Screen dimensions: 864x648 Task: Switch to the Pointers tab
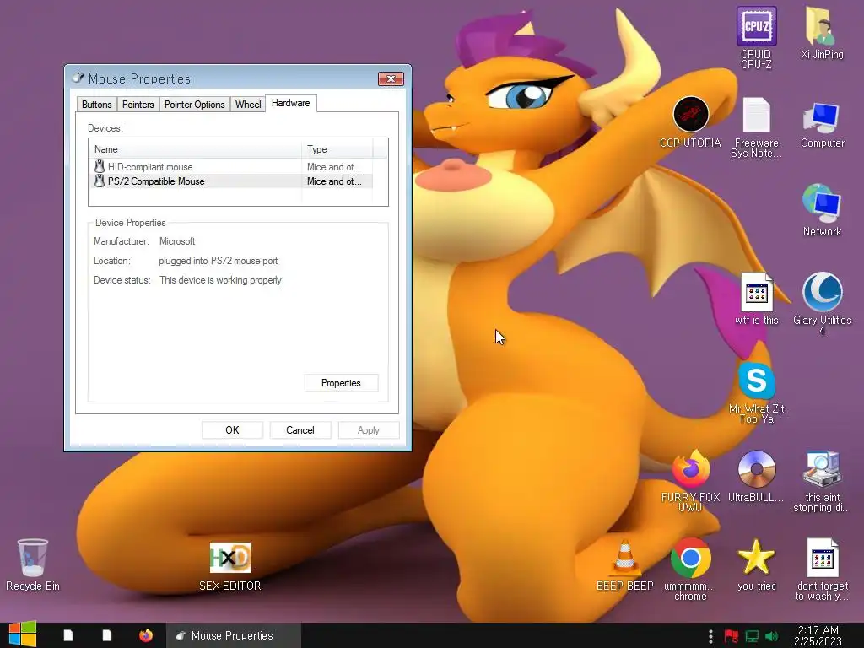[x=138, y=104]
